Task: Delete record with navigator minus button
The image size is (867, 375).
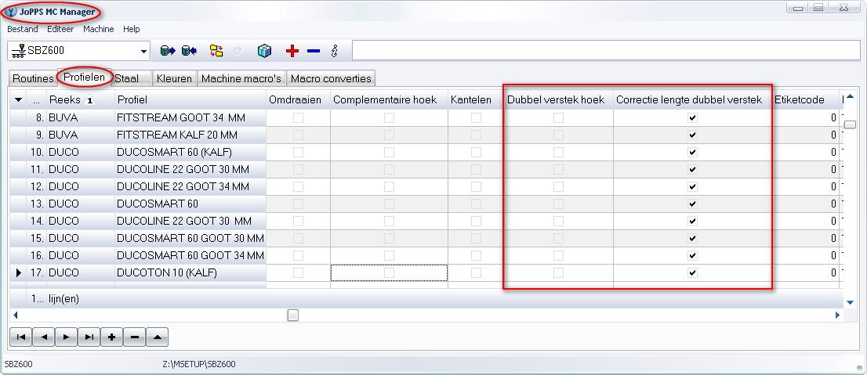Action: click(134, 337)
